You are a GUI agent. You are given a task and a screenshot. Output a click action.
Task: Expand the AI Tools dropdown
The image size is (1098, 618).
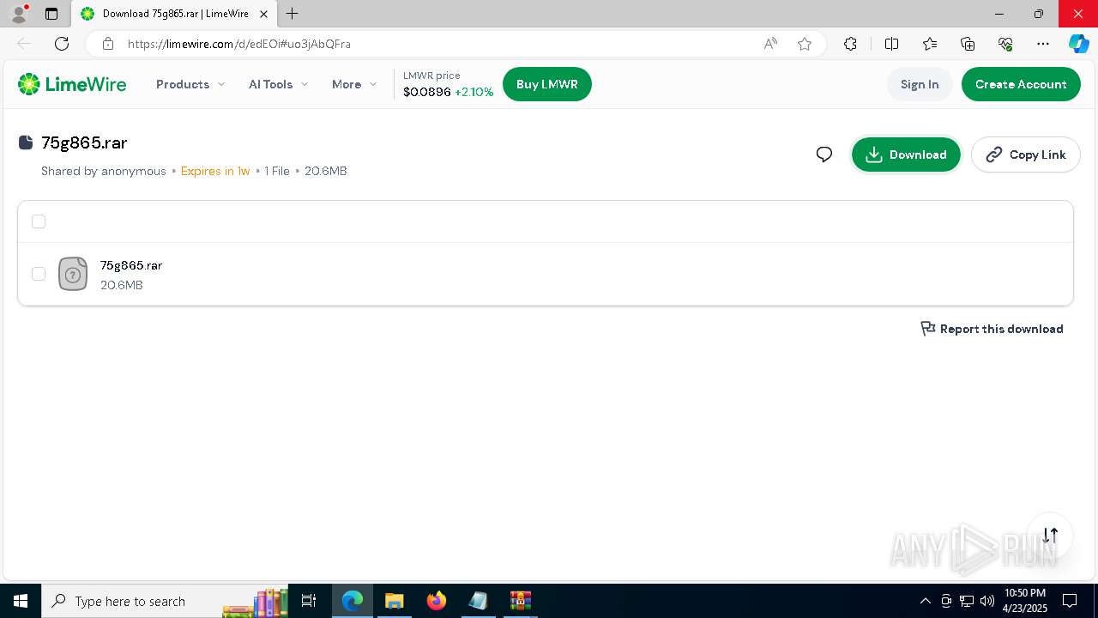278,84
